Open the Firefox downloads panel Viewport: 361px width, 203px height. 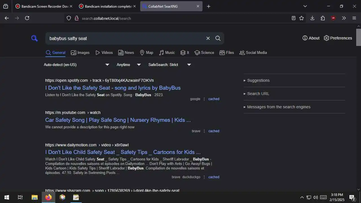point(312,18)
